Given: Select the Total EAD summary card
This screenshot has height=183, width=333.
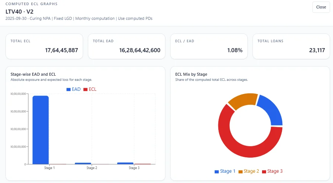Looking at the screenshot, I should pos(126,46).
